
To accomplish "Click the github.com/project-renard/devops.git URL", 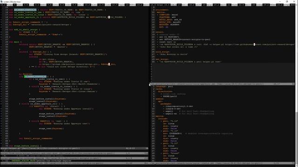I will pyautogui.click(x=70, y=64).
